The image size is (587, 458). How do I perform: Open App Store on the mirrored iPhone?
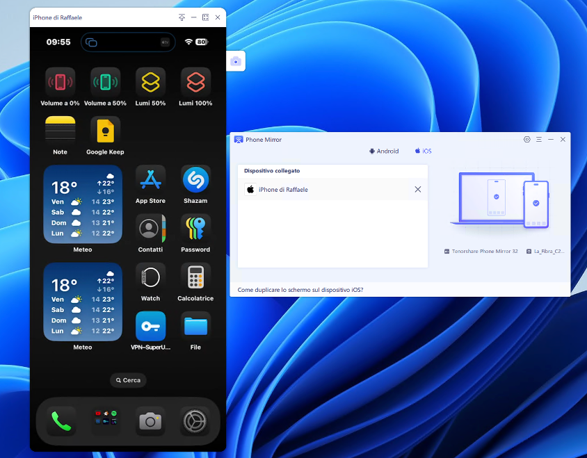tap(150, 179)
